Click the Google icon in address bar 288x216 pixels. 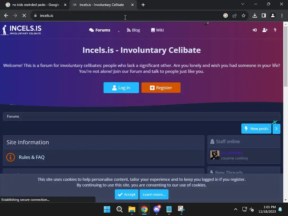226,16
